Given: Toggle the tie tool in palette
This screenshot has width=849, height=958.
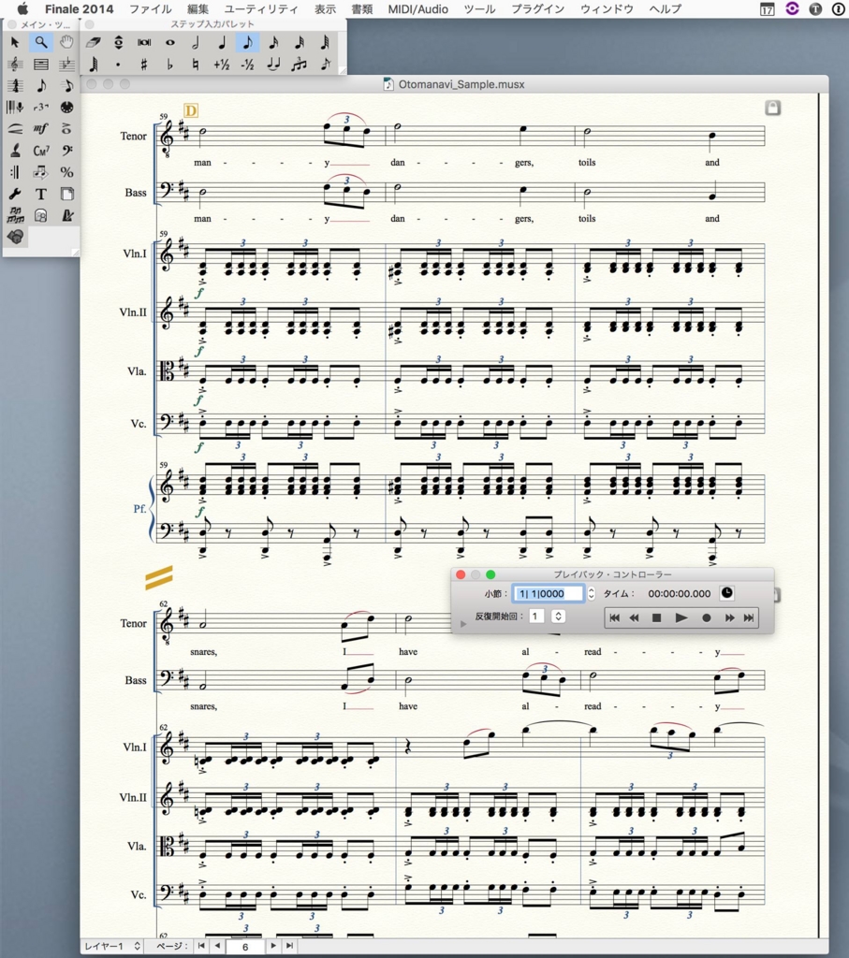Looking at the screenshot, I should tap(273, 65).
